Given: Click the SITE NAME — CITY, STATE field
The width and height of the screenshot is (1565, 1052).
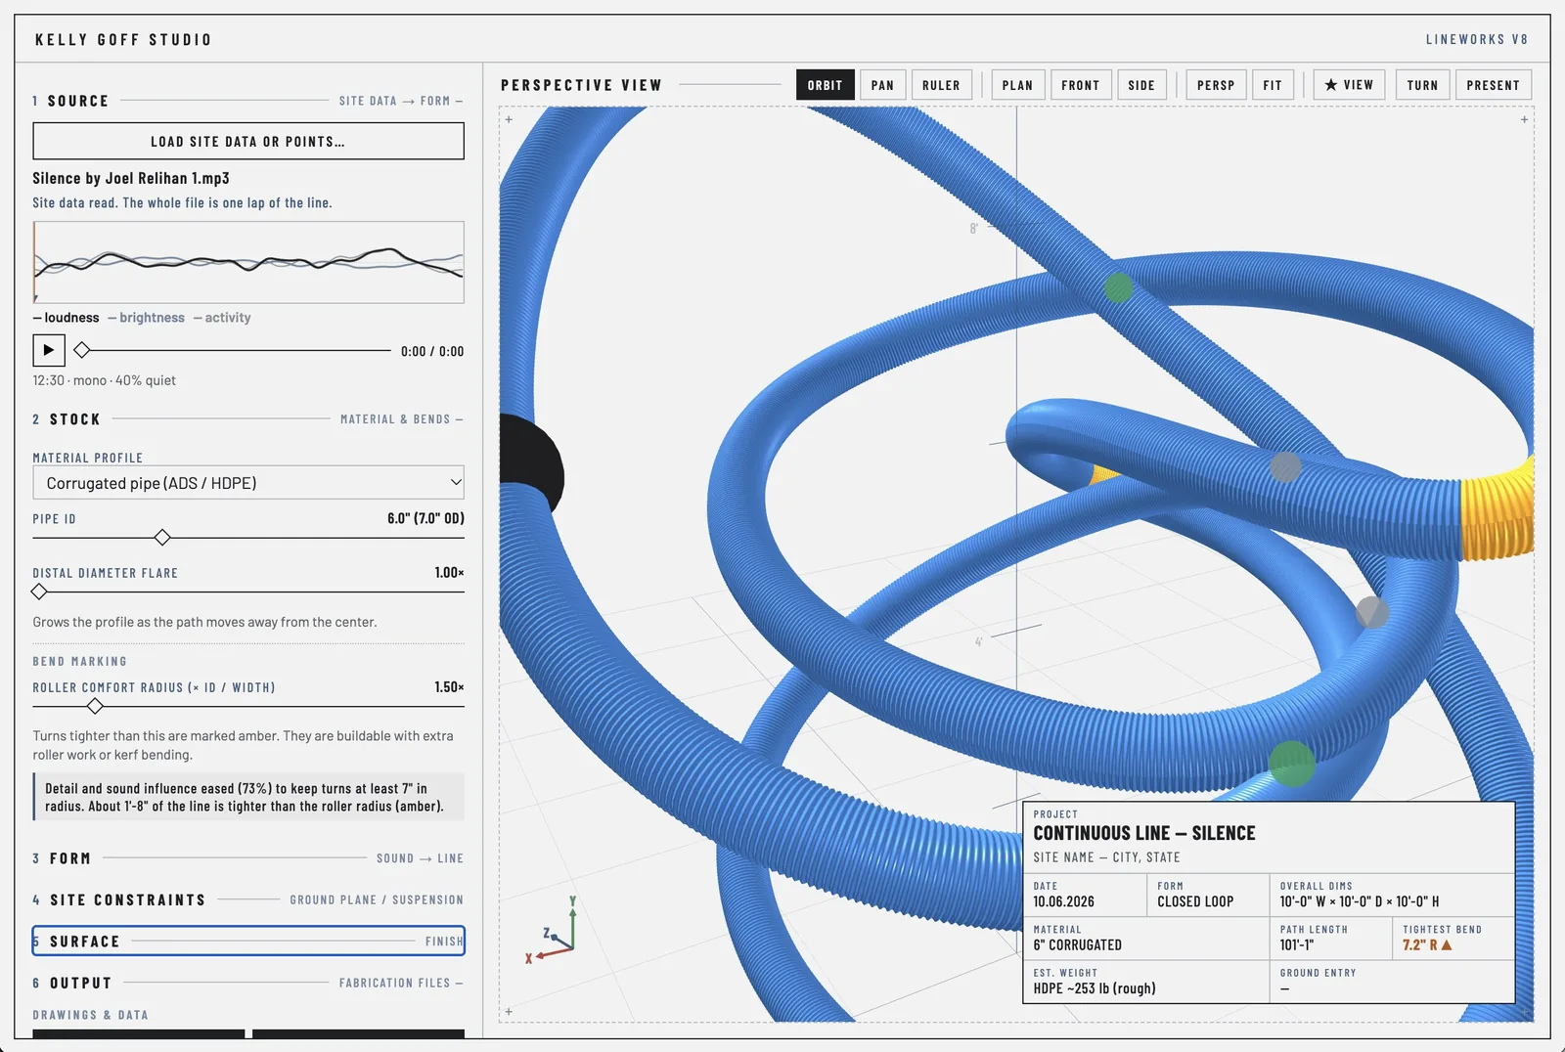Looking at the screenshot, I should tap(1106, 857).
